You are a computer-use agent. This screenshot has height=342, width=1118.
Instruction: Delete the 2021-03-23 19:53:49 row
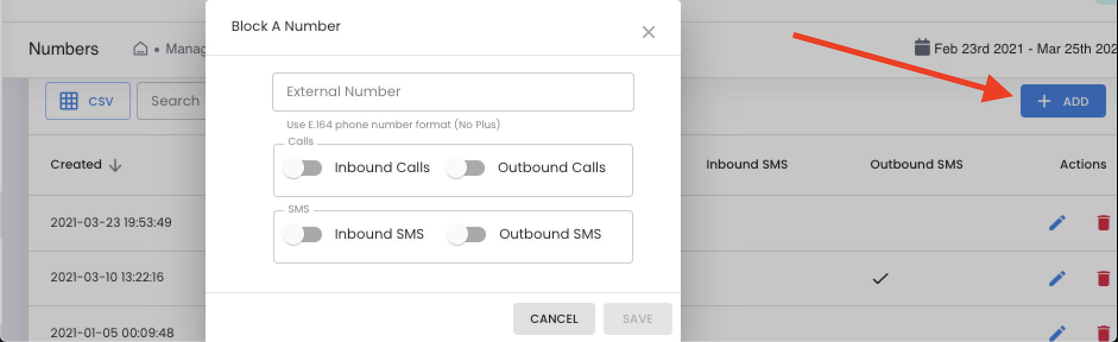1103,223
